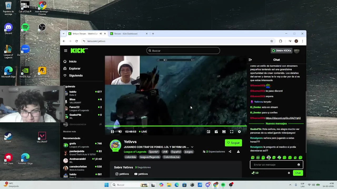This screenshot has height=189, width=337.
Task: Switch to Kick Dashboard browser tab
Action: point(129,34)
